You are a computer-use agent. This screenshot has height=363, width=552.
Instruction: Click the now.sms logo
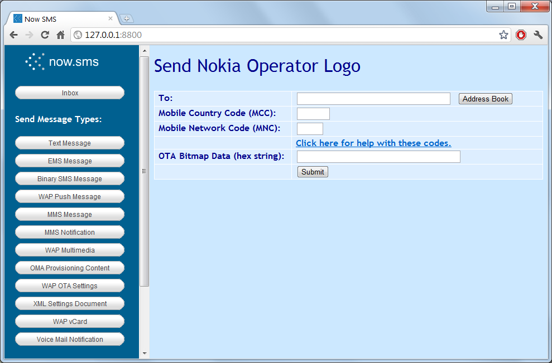(x=62, y=62)
